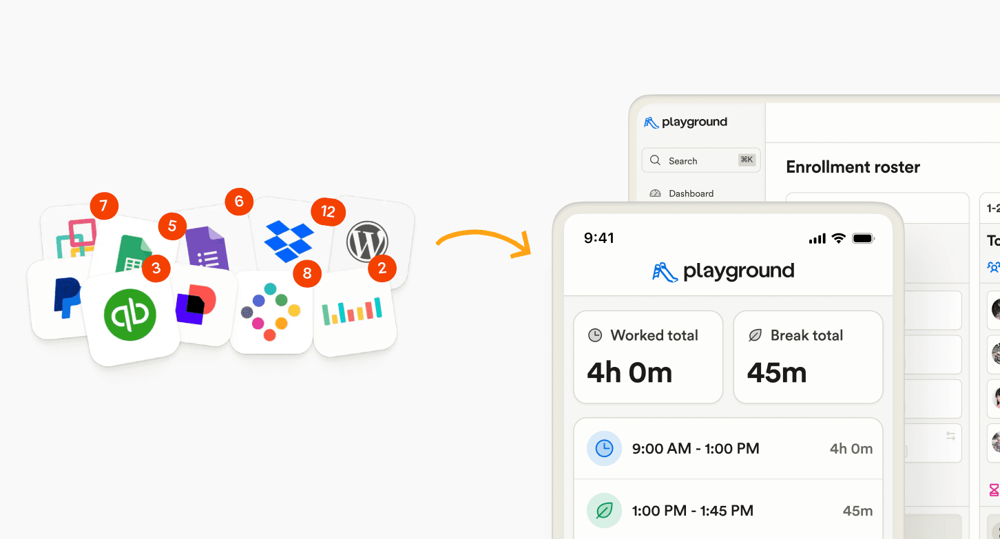This screenshot has height=539, width=1000.
Task: Click the playground logo in desktop sidebar
Action: click(x=685, y=122)
